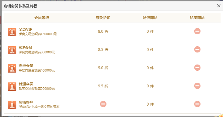Image resolution: width=223 pixels, height=117 pixels.
Task: Click the 私密商品 minus icon for 高级会员
Action: [197, 68]
